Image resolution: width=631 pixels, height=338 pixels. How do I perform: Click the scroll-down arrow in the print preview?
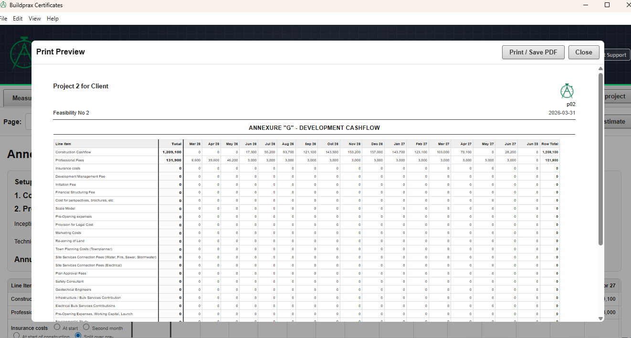click(x=600, y=318)
